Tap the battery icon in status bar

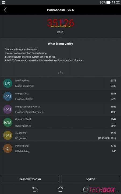coord(108,2)
